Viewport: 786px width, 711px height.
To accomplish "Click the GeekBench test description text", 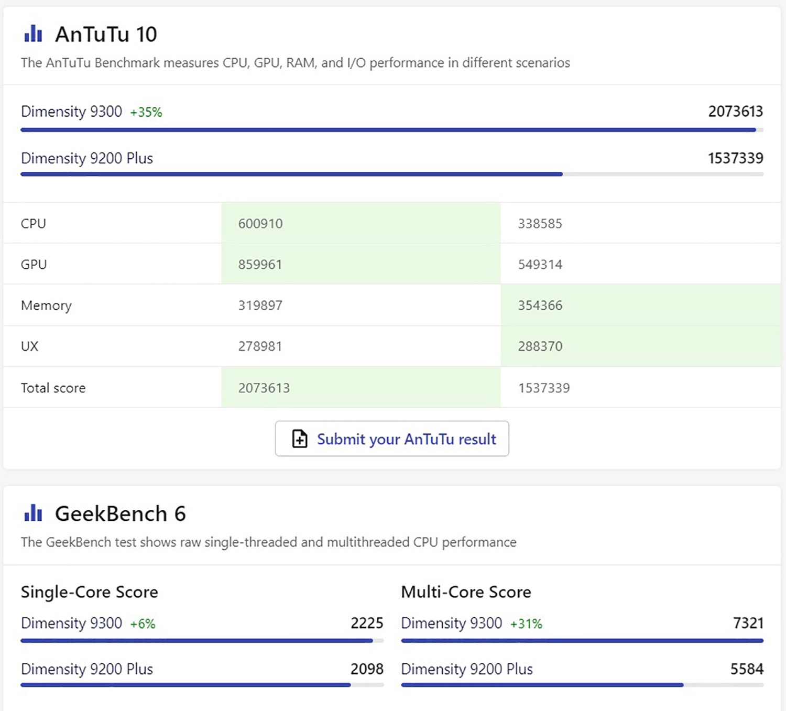I will pos(269,542).
